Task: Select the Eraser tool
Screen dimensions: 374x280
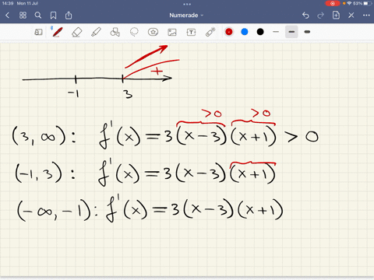Action: pyautogui.click(x=76, y=32)
